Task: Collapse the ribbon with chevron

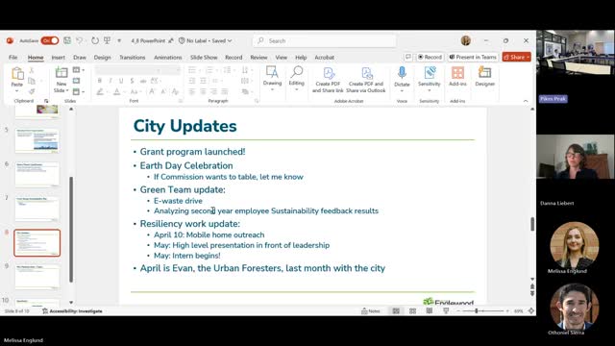Action: 526,101
